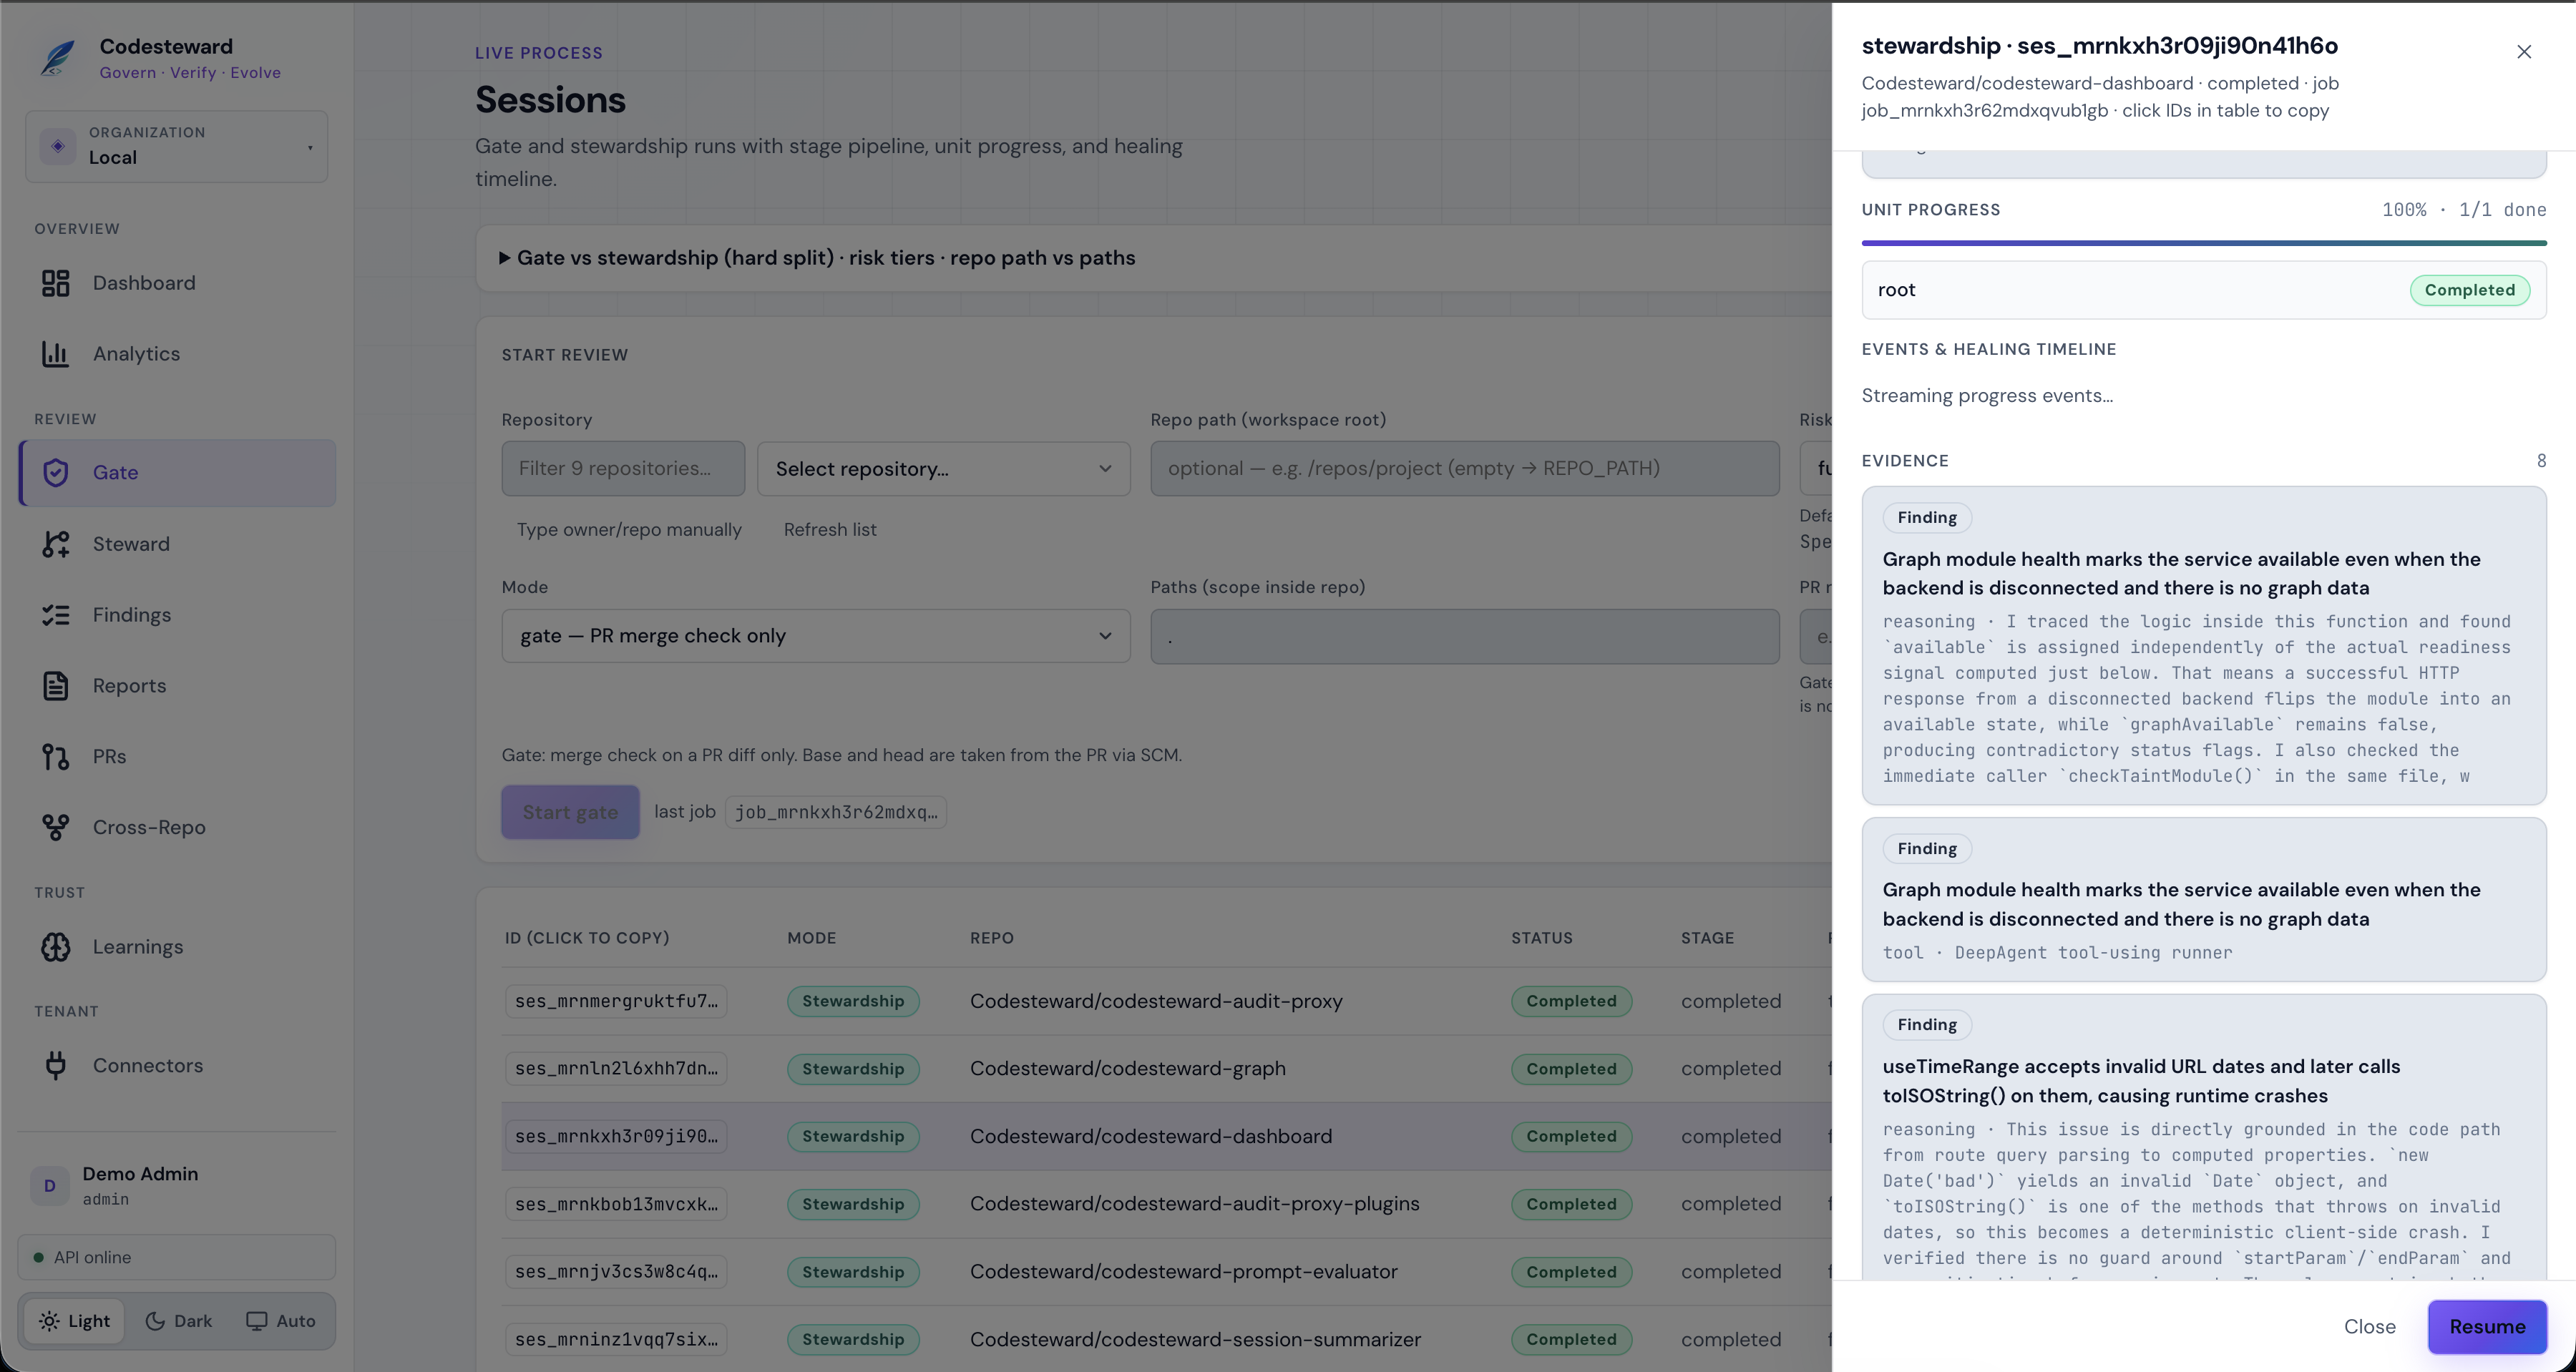Viewport: 2576px width, 1372px height.
Task: Select Codesteward/codesteward-dashboard table row
Action: coord(1167,1137)
